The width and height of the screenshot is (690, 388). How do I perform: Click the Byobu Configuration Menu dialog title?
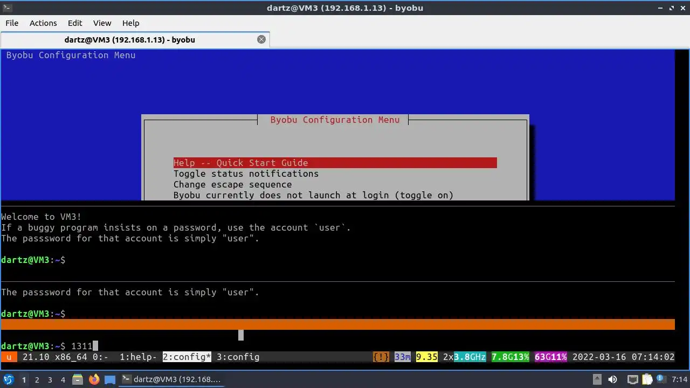click(x=335, y=120)
